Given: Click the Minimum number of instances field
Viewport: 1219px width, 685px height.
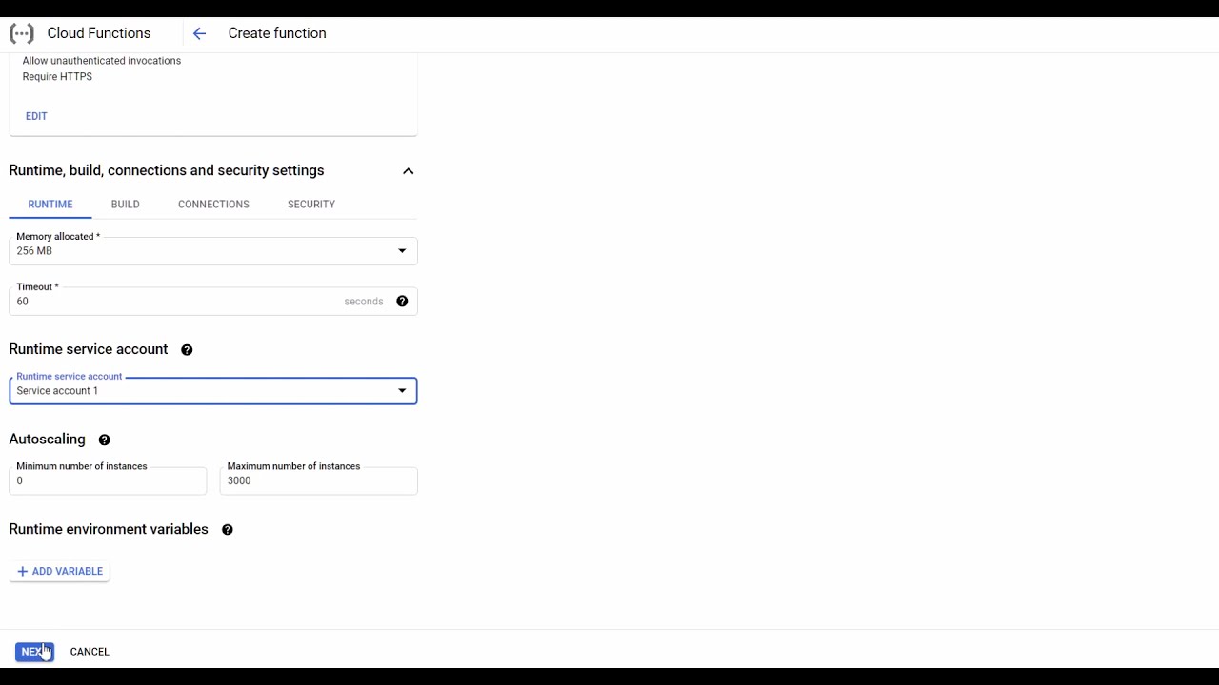Looking at the screenshot, I should click(108, 480).
